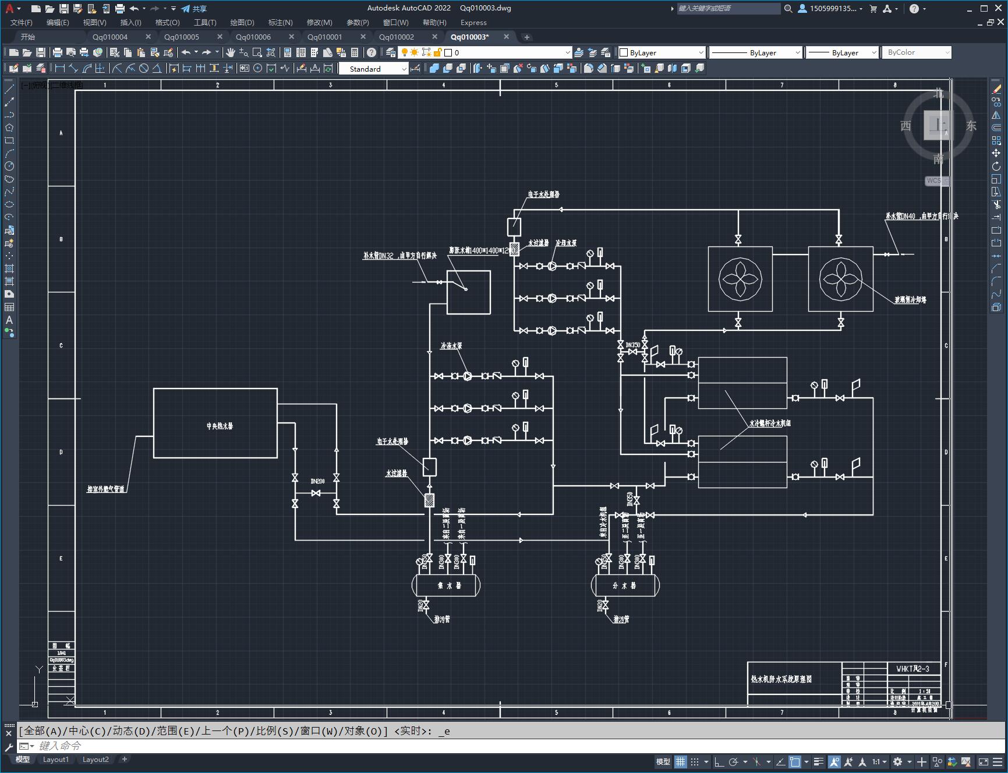This screenshot has width=1008, height=773.
Task: Switch to the 模型 model tab
Action: 22,760
